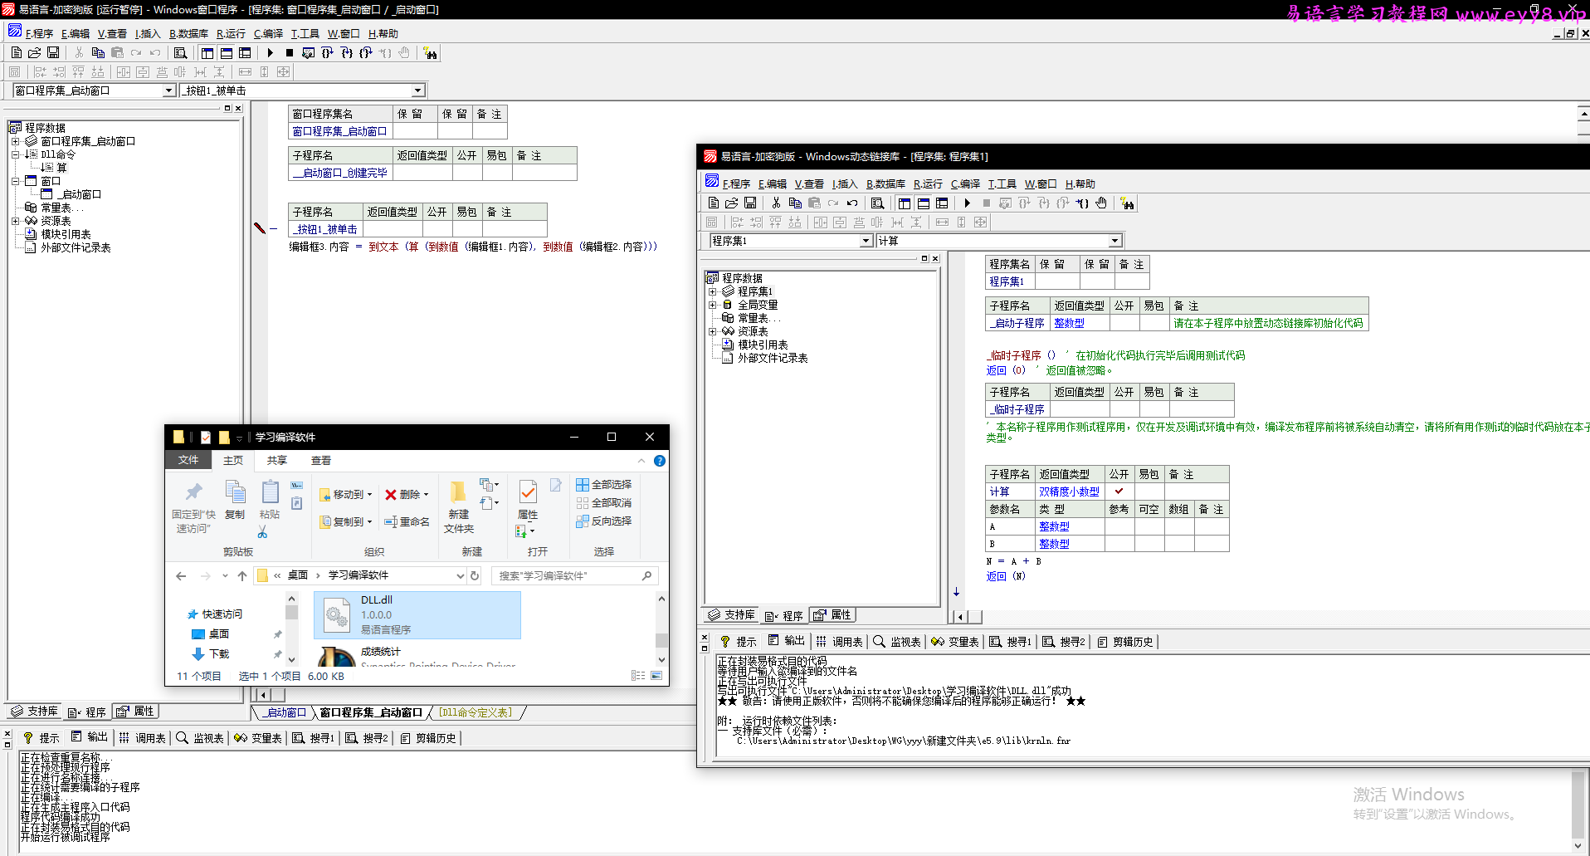Click the Open file icon in DLL window toolbar
Viewport: 1590px width, 856px height.
731,203
